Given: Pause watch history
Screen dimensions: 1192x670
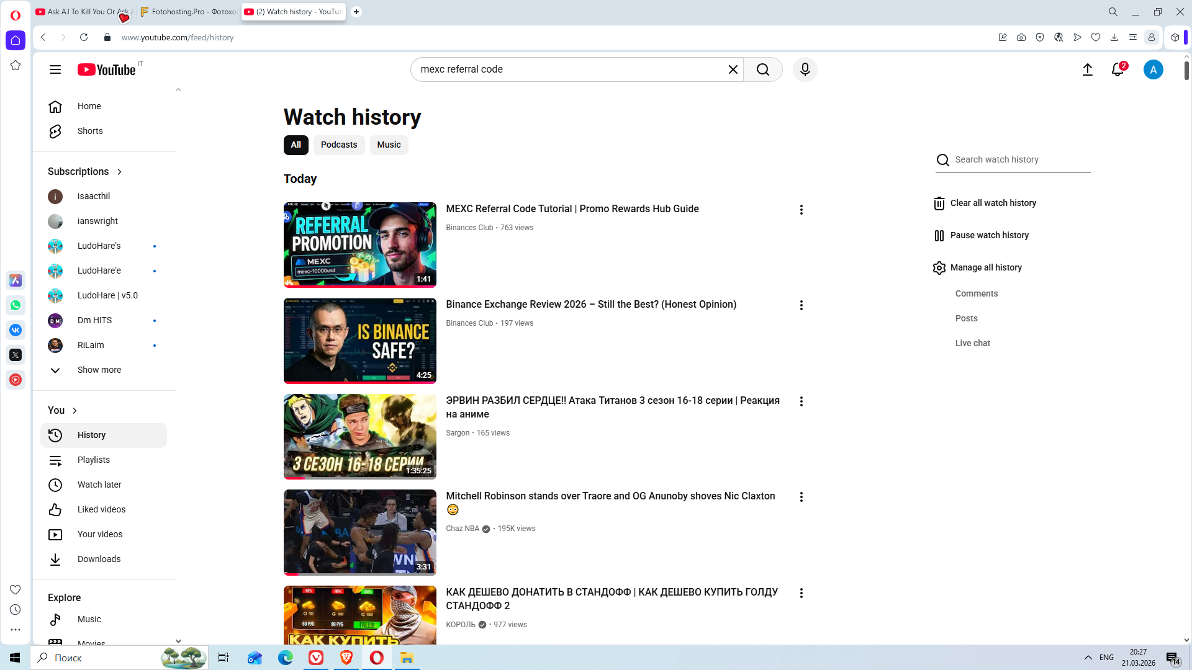Looking at the screenshot, I should coord(988,235).
